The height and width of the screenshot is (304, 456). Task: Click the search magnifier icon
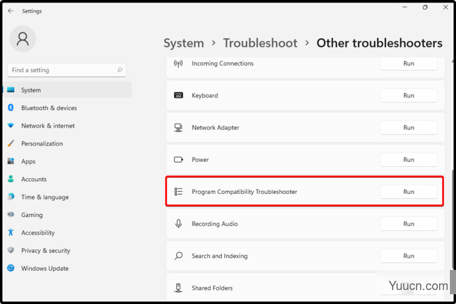120,70
